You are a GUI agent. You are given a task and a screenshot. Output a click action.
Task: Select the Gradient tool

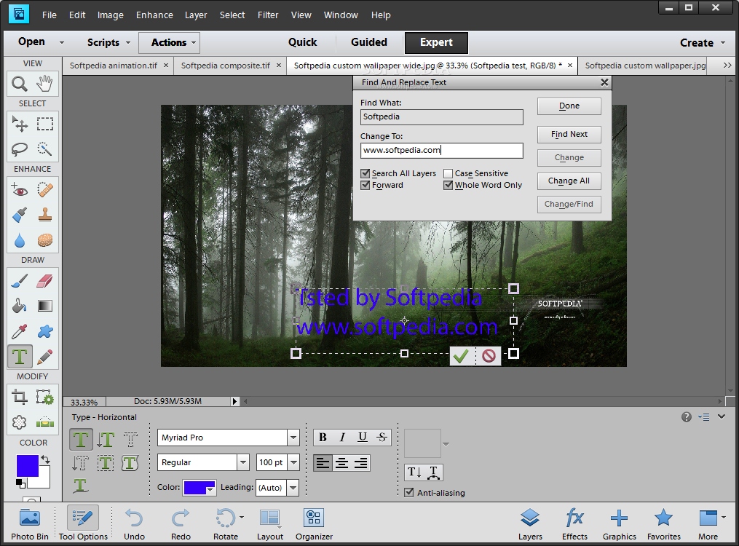(44, 306)
